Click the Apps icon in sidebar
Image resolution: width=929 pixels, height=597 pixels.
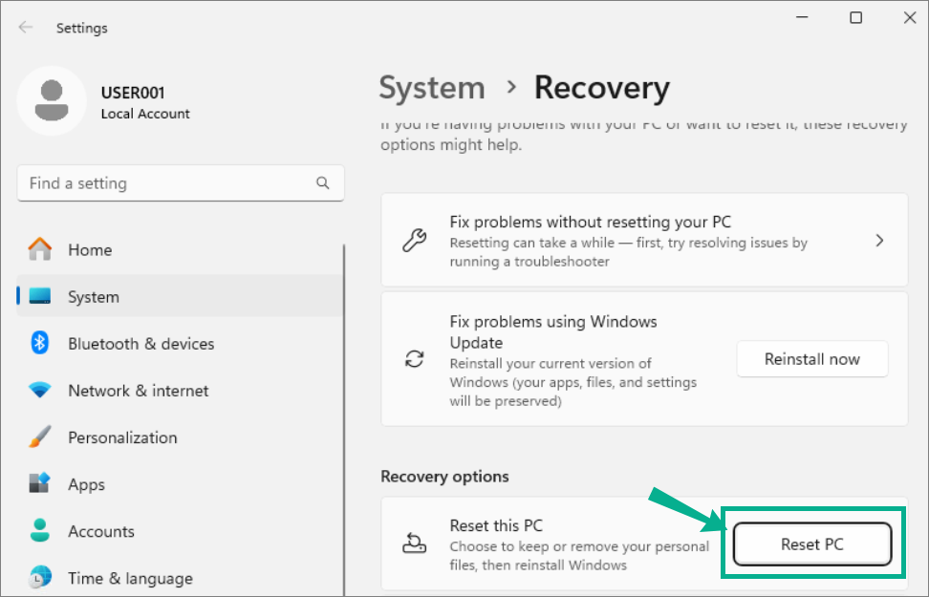[x=40, y=484]
